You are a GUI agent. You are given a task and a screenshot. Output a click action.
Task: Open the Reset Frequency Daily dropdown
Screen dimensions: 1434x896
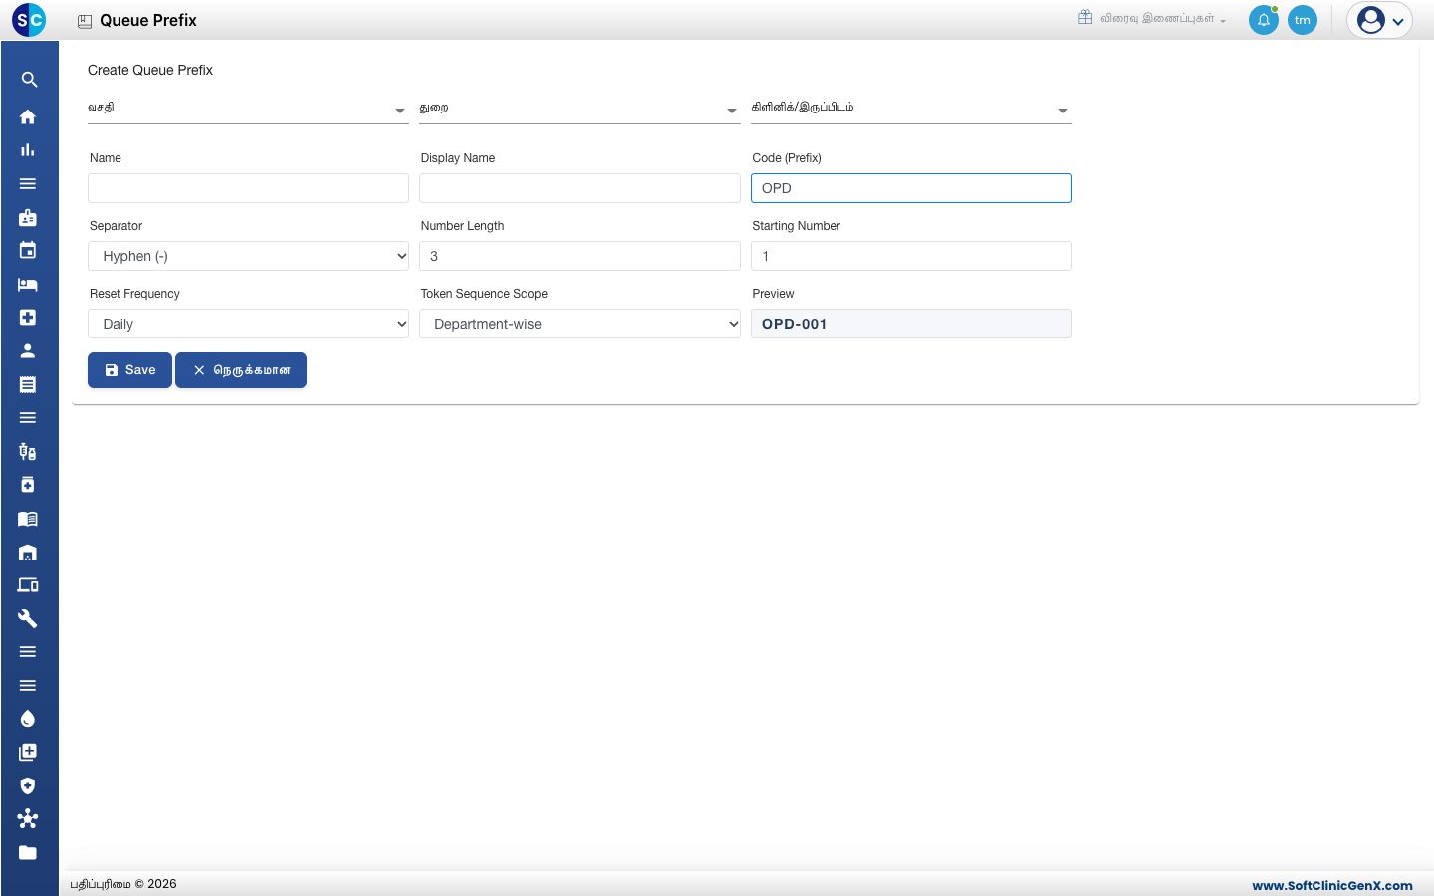tap(248, 324)
